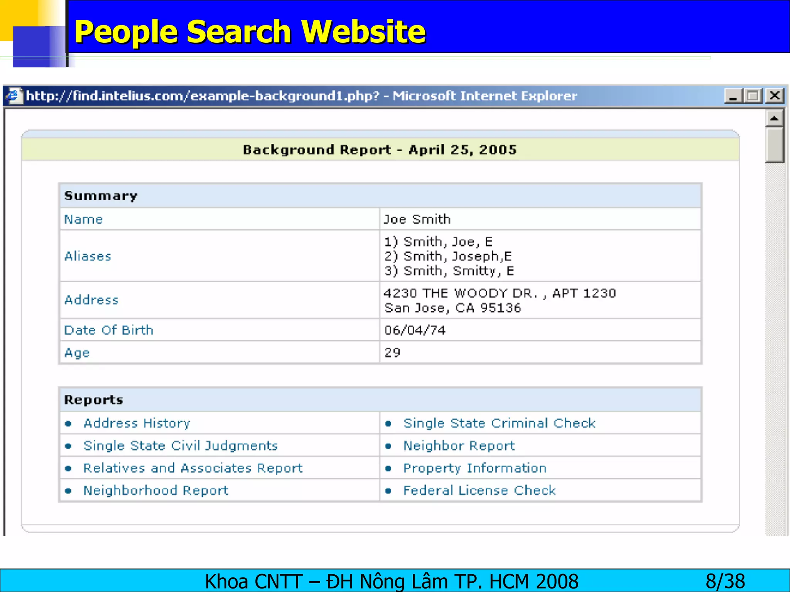This screenshot has width=790, height=592.
Task: Minimize the Internet Explorer window
Action: 733,96
